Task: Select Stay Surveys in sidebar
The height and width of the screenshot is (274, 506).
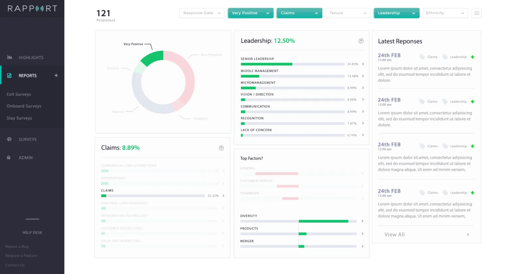Action: point(19,118)
